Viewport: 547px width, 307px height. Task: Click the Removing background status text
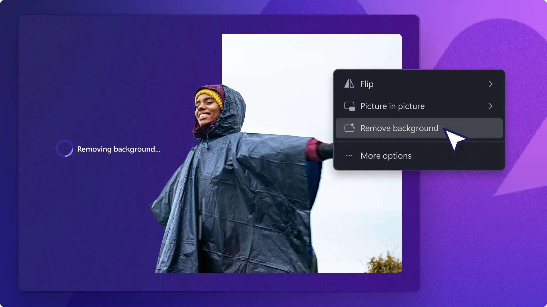coord(119,149)
